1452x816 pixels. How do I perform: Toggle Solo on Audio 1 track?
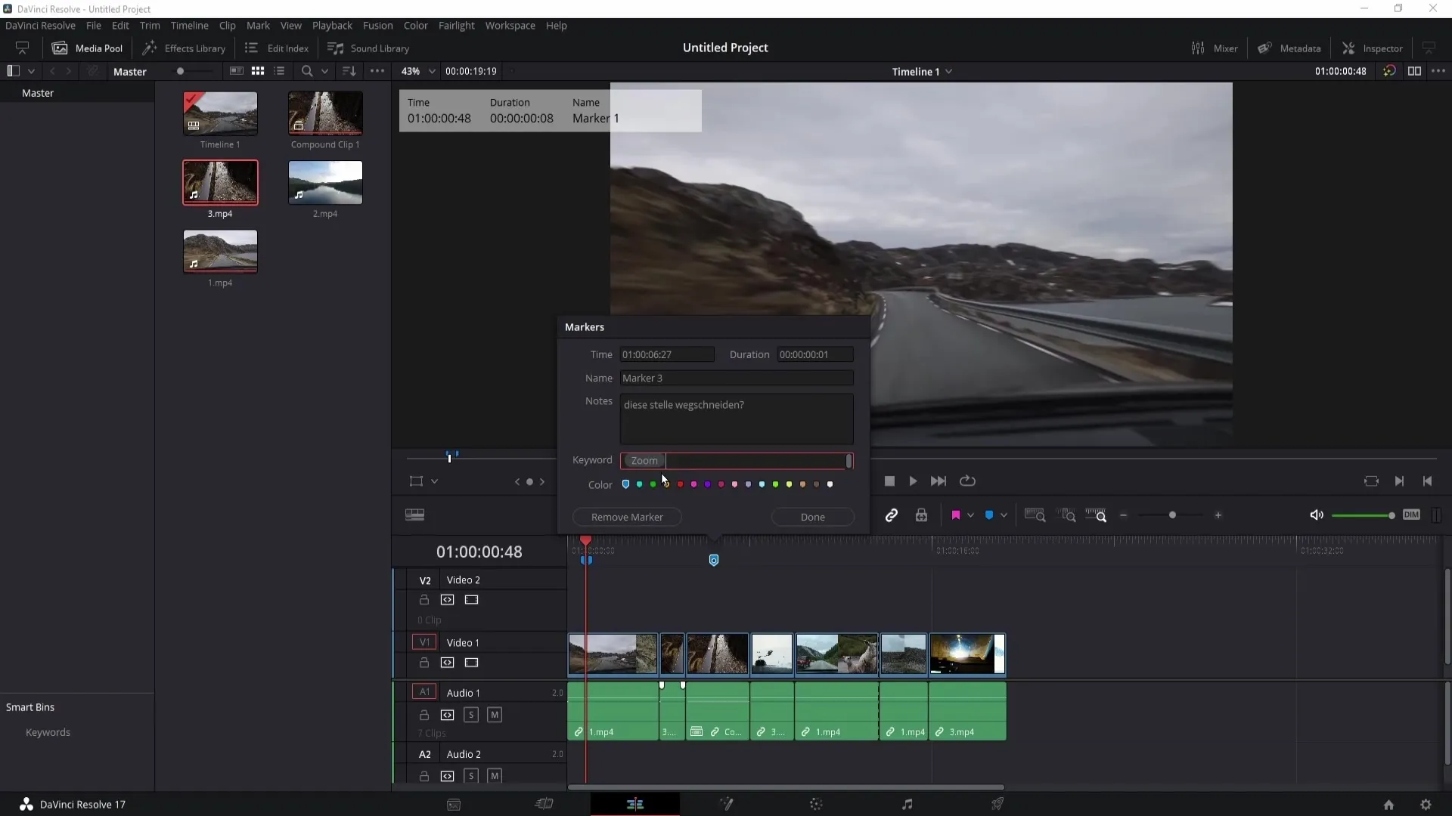pos(470,716)
